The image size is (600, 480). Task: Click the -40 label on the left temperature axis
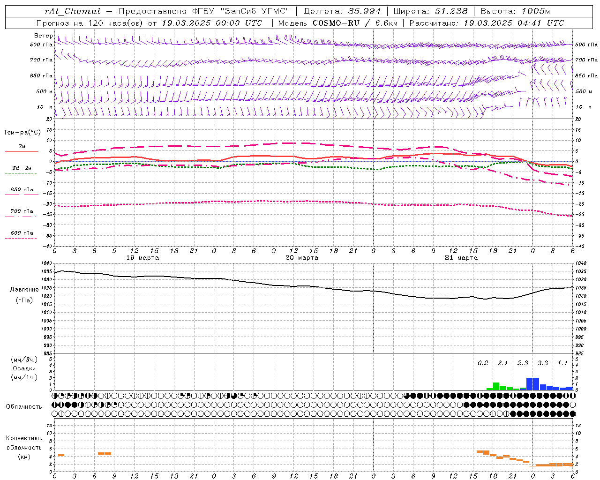coord(47,246)
